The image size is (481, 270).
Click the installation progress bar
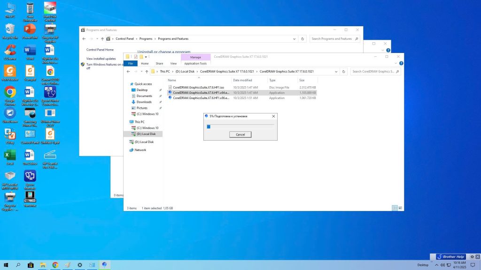click(240, 126)
